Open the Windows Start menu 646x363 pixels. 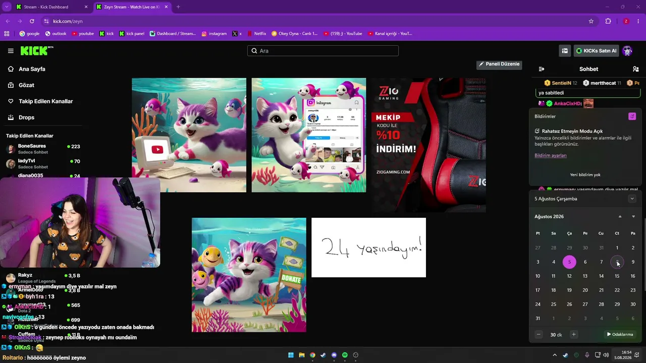(x=291, y=355)
